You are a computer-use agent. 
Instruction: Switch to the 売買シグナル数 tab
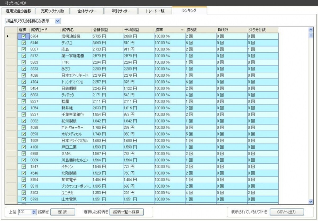[x=53, y=11]
